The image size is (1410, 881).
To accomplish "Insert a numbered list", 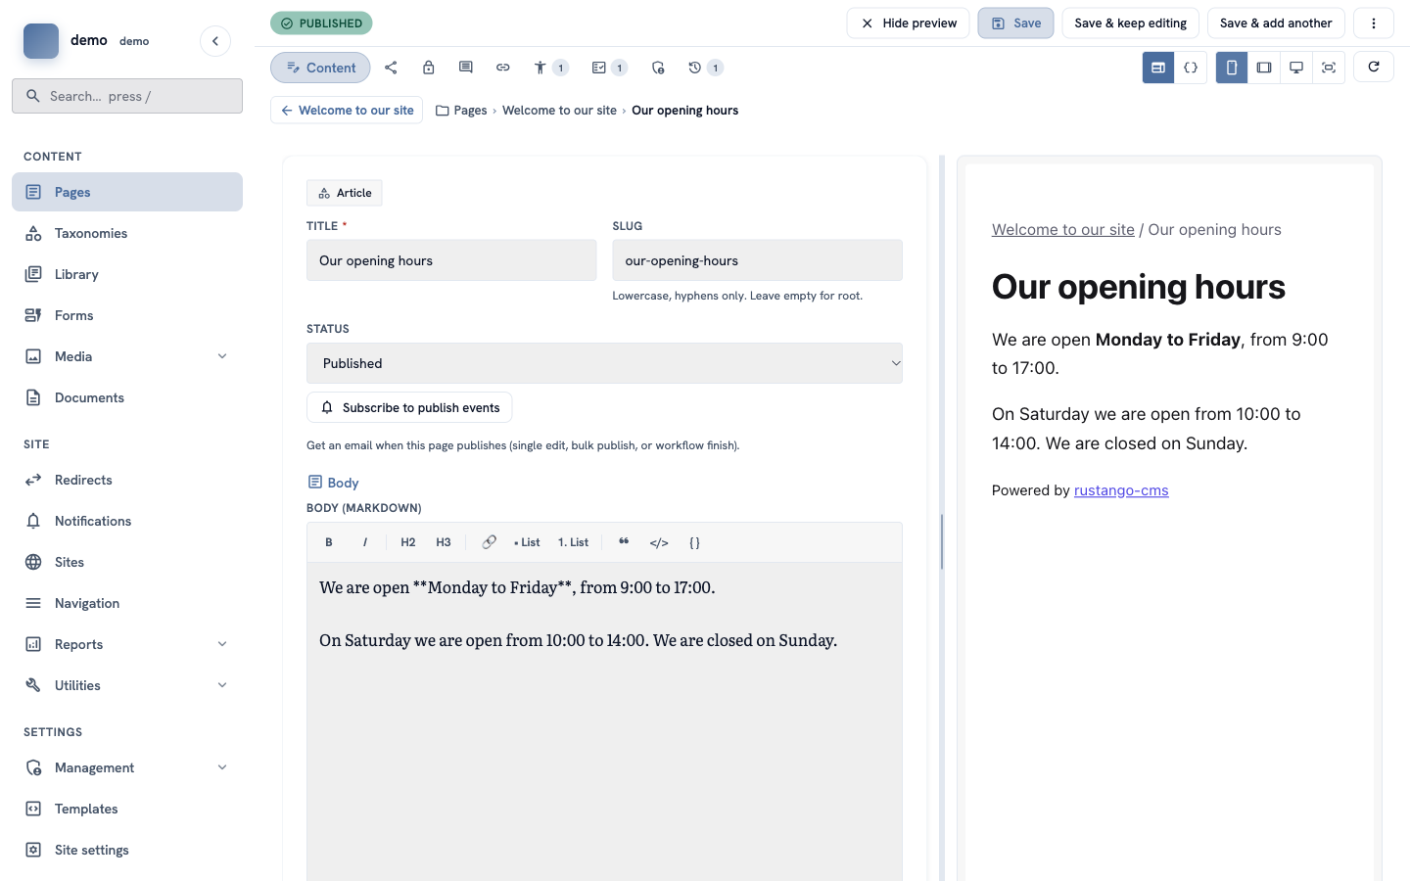I will [x=573, y=542].
